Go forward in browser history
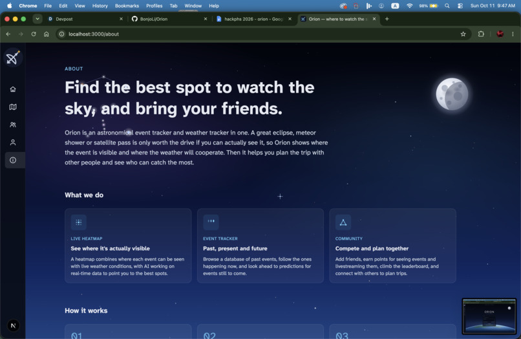 (21, 34)
